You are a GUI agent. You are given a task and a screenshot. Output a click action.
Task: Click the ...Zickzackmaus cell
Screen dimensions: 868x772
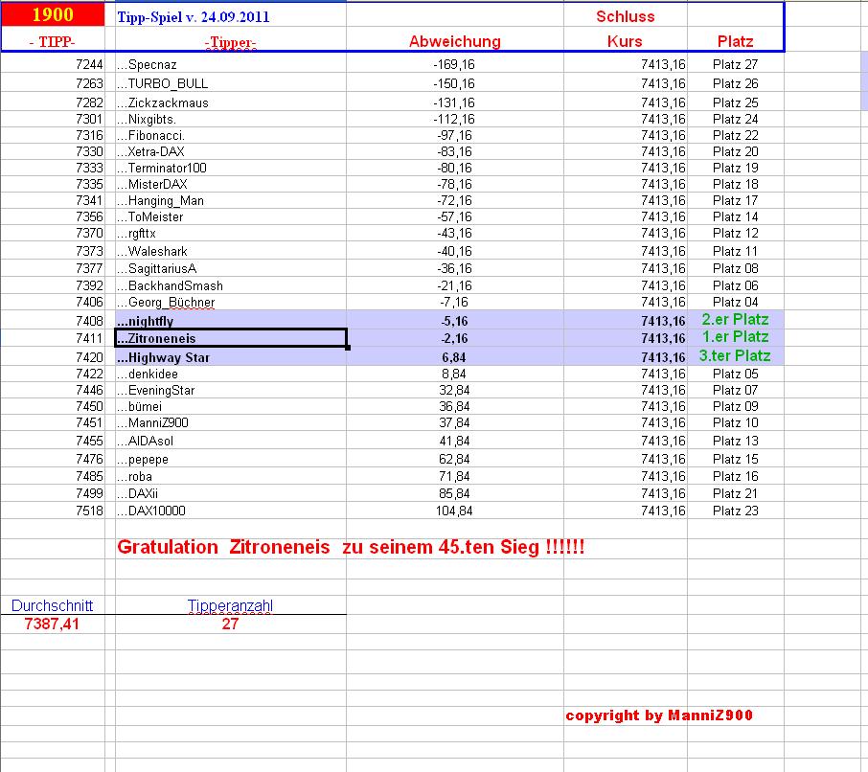(x=230, y=102)
